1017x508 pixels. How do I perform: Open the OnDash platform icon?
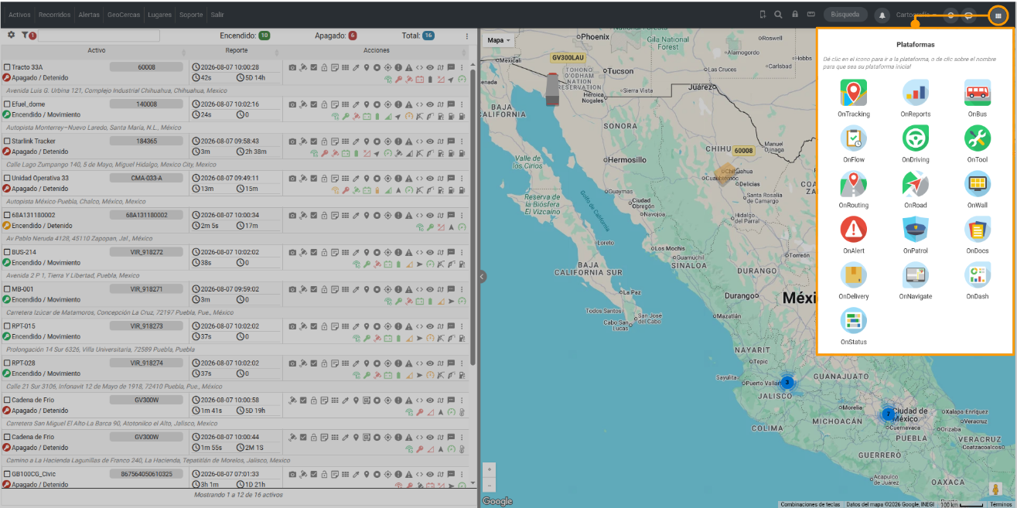tap(977, 275)
